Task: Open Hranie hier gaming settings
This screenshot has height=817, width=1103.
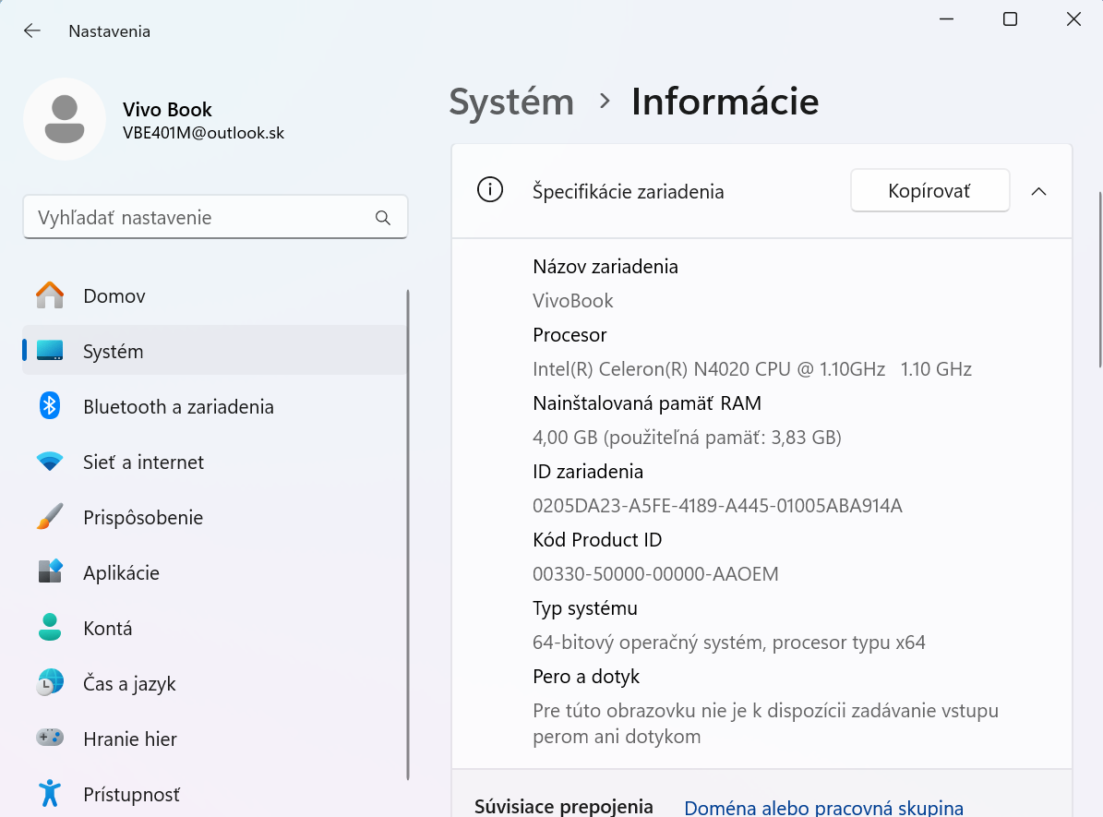Action: click(49, 739)
